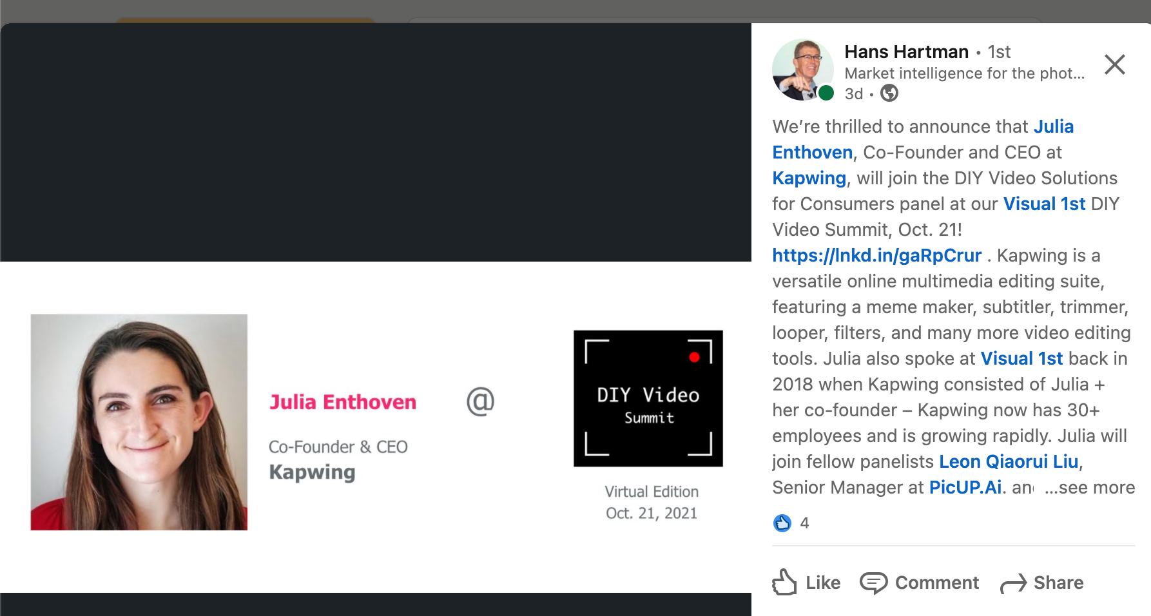
Task: Open Hans Hartman's profile photo
Action: coord(802,70)
